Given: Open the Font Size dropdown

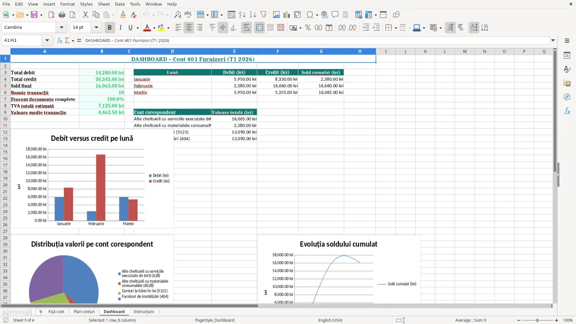Looking at the screenshot, I should (96, 28).
